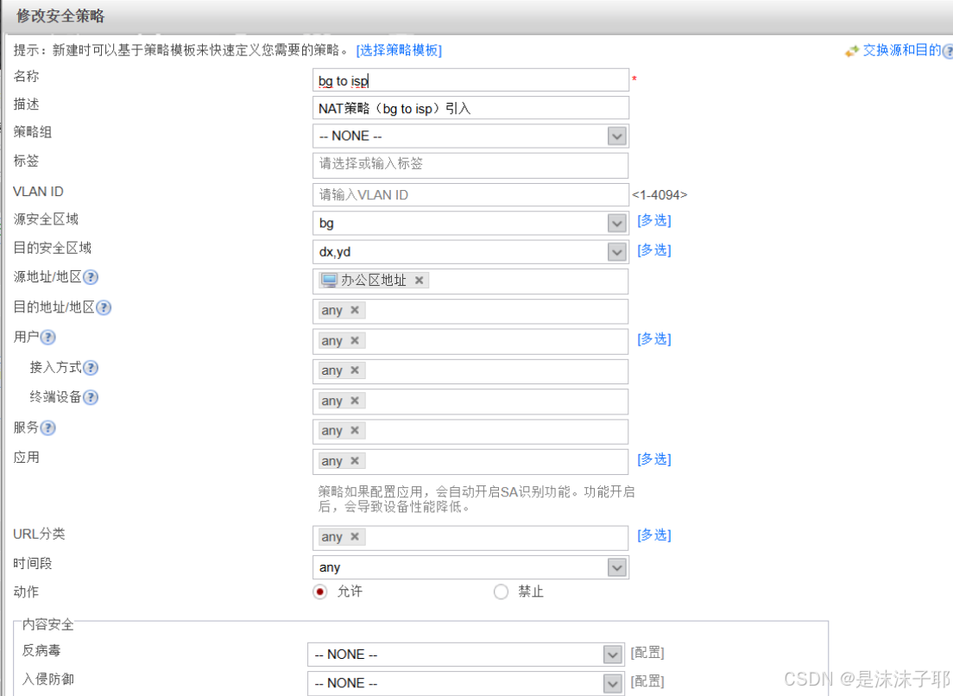953x696 pixels.
Task: Open help icon next to 服务
Action: pyautogui.click(x=48, y=428)
